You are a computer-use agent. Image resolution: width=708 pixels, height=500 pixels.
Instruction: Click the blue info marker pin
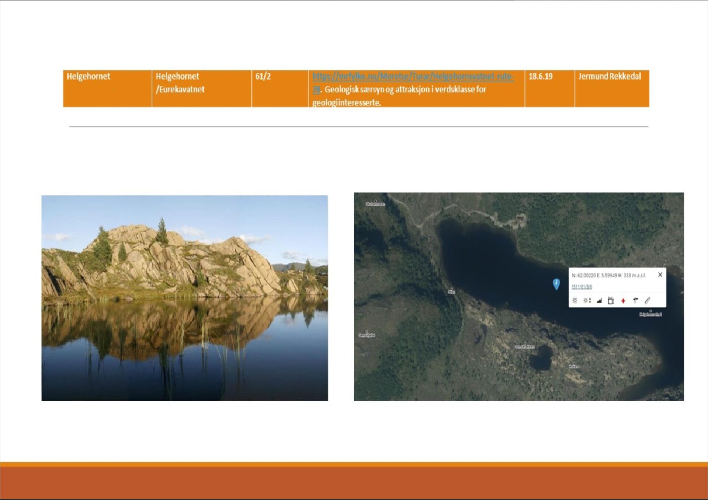[x=556, y=283]
